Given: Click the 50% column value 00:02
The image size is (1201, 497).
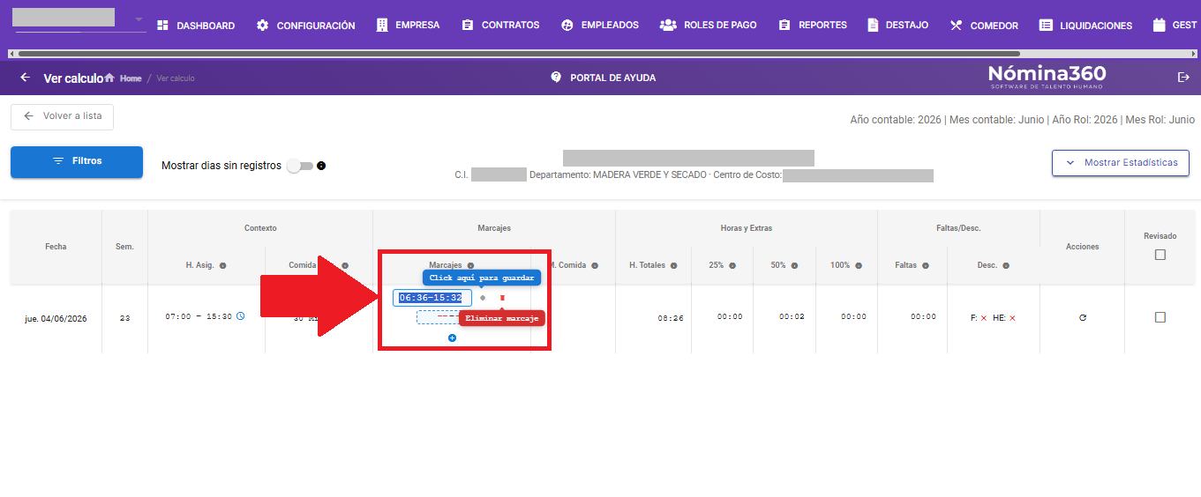Looking at the screenshot, I should (x=792, y=317).
